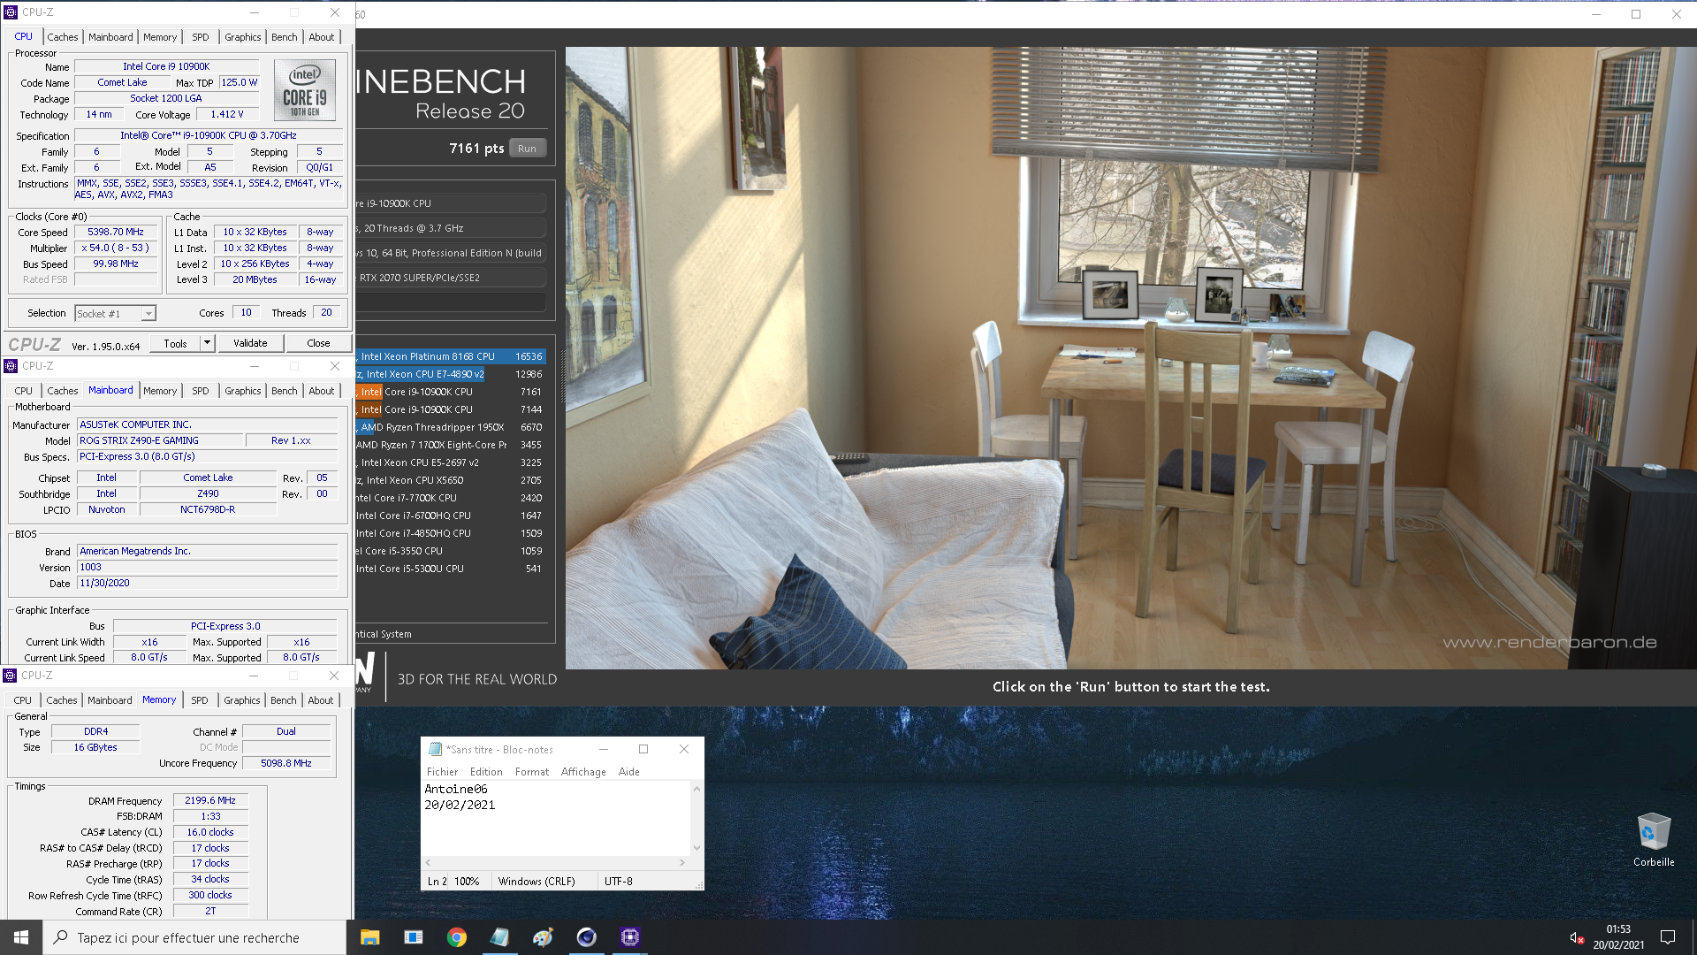The width and height of the screenshot is (1697, 955).
Task: Click the title icon of the CPU-Z window showing Mainboard
Action: [11, 366]
